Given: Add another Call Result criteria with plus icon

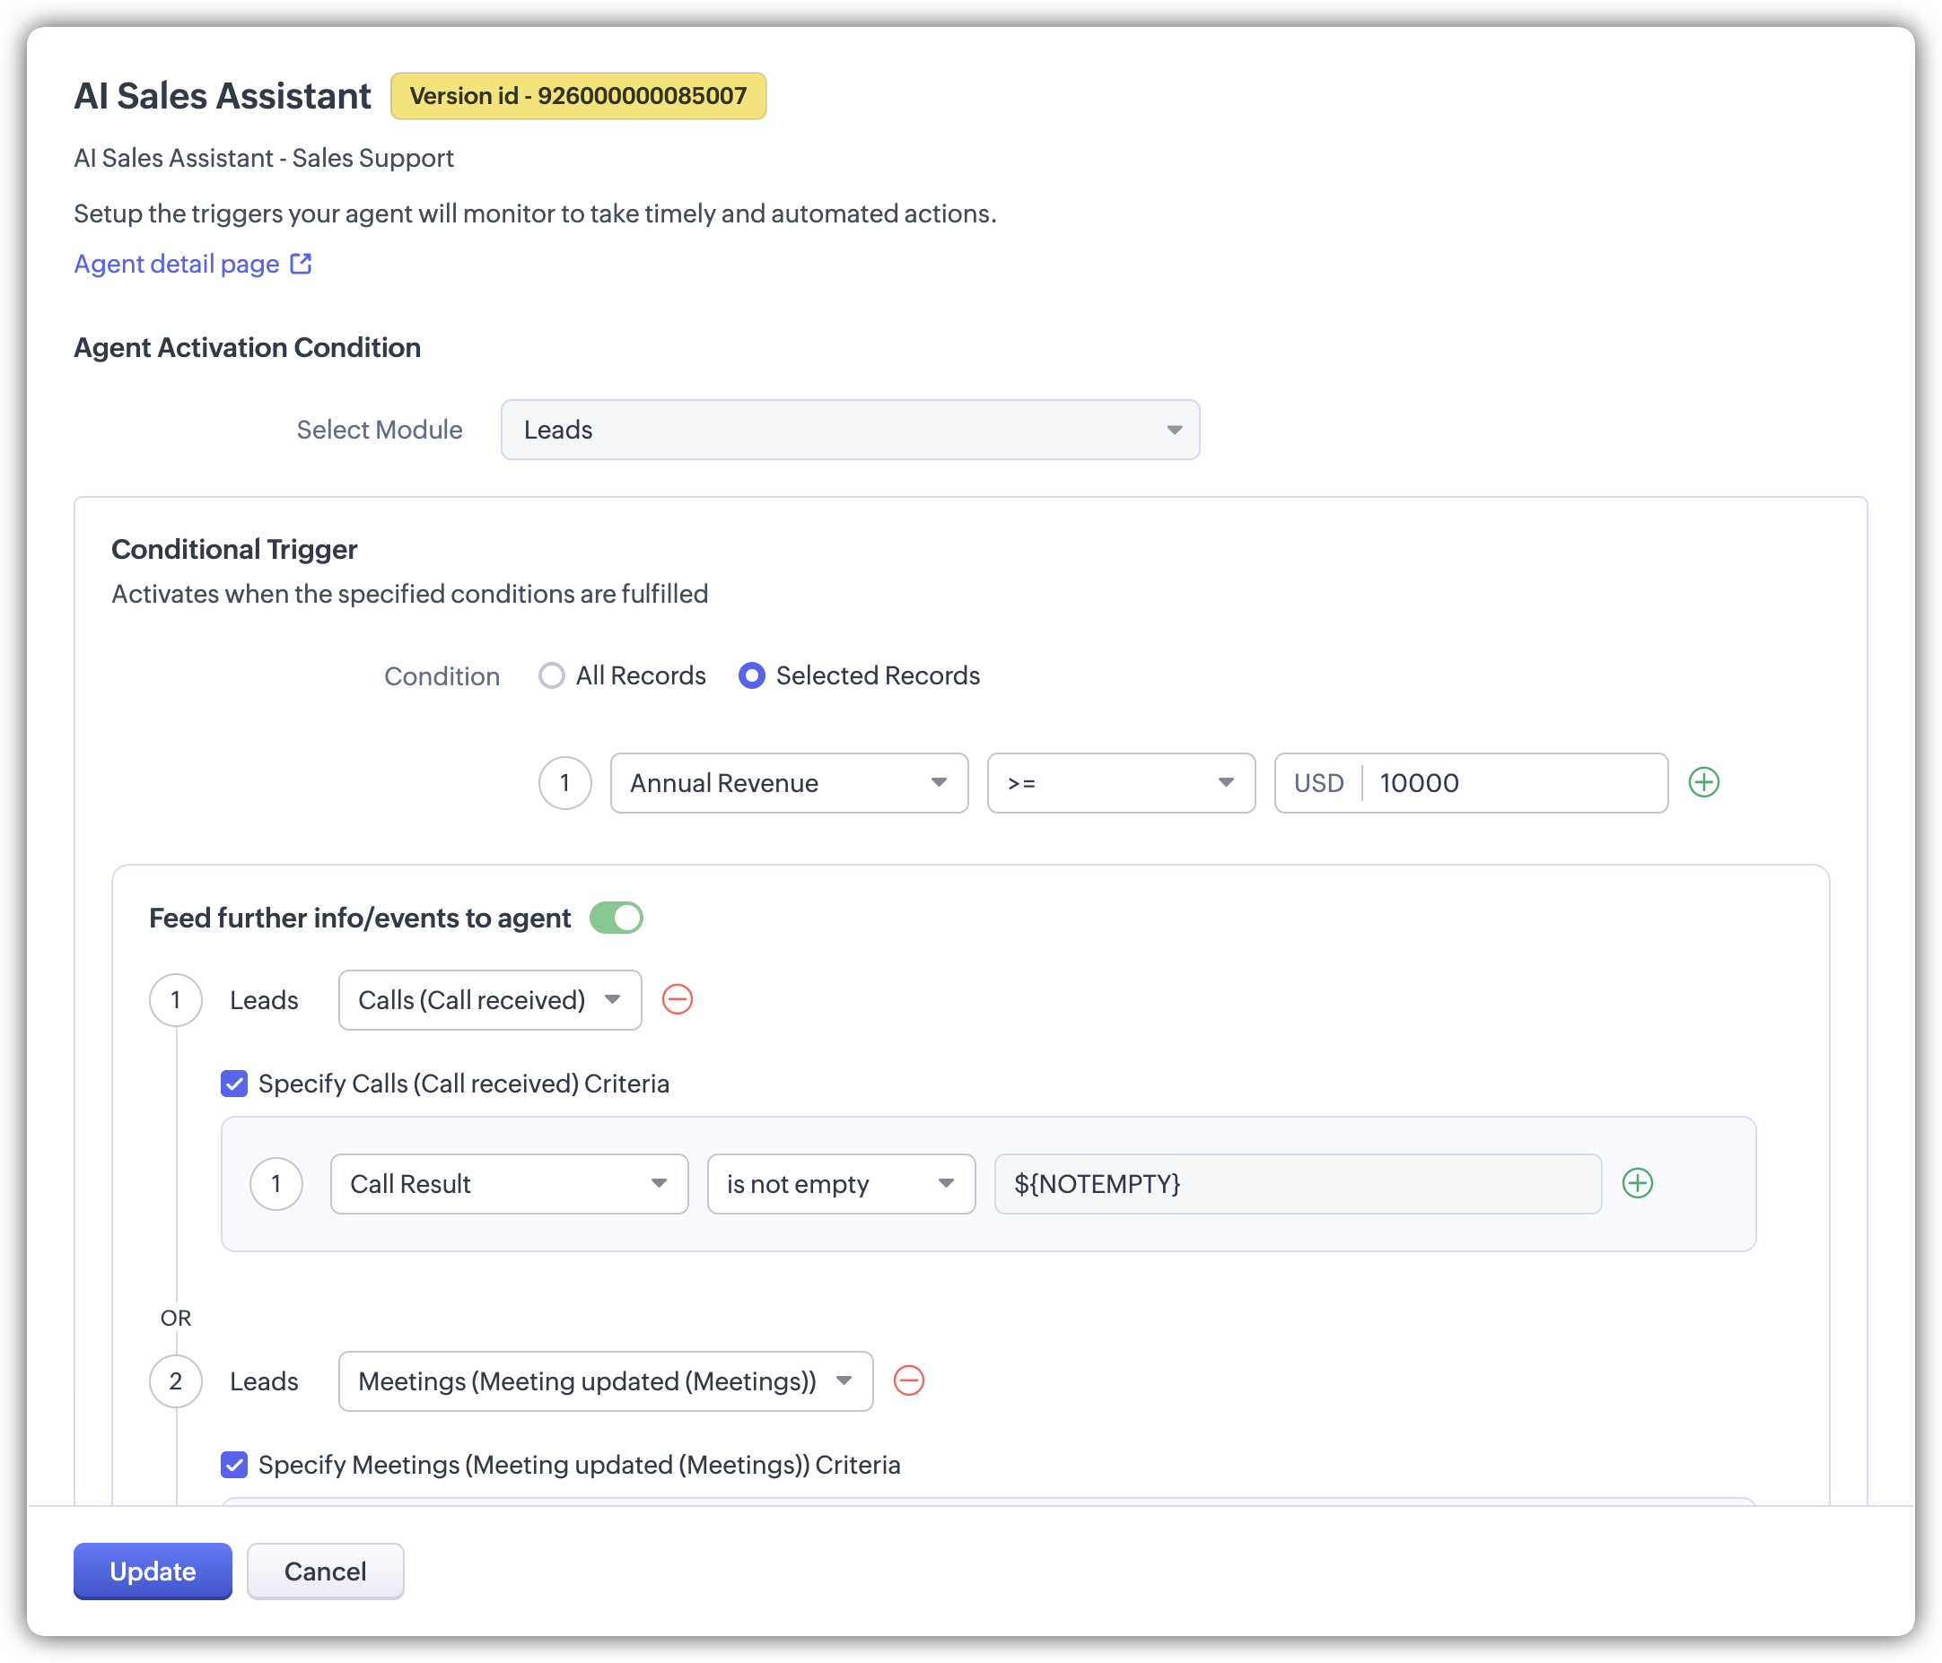Looking at the screenshot, I should pos(1637,1183).
